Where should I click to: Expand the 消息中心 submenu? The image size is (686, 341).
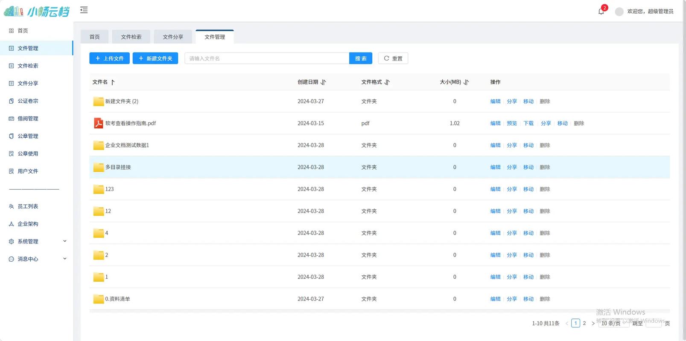(36, 259)
